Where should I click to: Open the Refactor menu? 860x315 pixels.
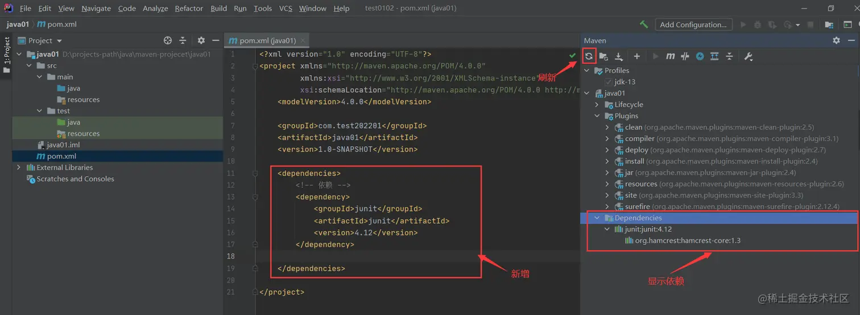click(189, 9)
